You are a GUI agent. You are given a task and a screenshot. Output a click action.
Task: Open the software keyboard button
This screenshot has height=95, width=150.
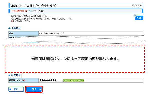(73, 80)
